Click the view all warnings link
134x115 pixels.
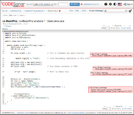[25, 24]
